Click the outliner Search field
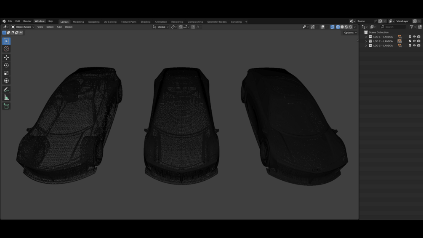The width and height of the screenshot is (423, 238). click(x=393, y=27)
